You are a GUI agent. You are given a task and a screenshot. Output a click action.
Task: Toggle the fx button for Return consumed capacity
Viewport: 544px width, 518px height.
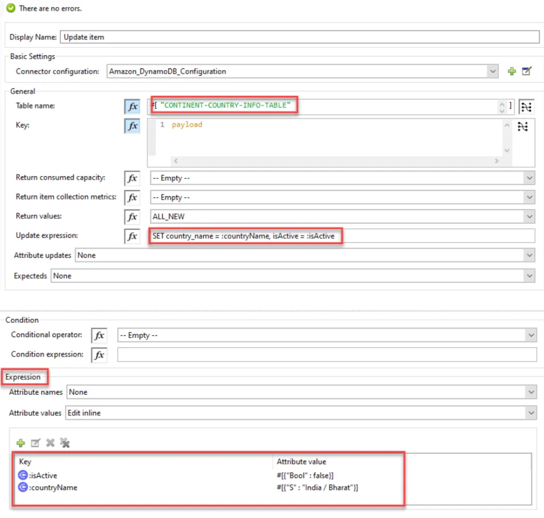[132, 178]
